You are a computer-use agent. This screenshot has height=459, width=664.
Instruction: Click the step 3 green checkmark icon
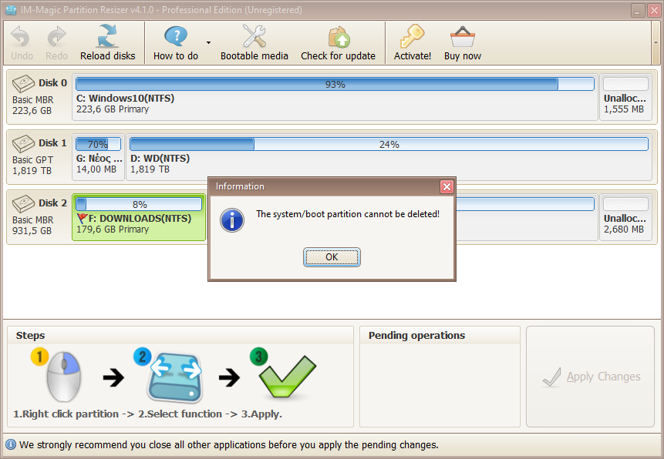[x=287, y=377]
